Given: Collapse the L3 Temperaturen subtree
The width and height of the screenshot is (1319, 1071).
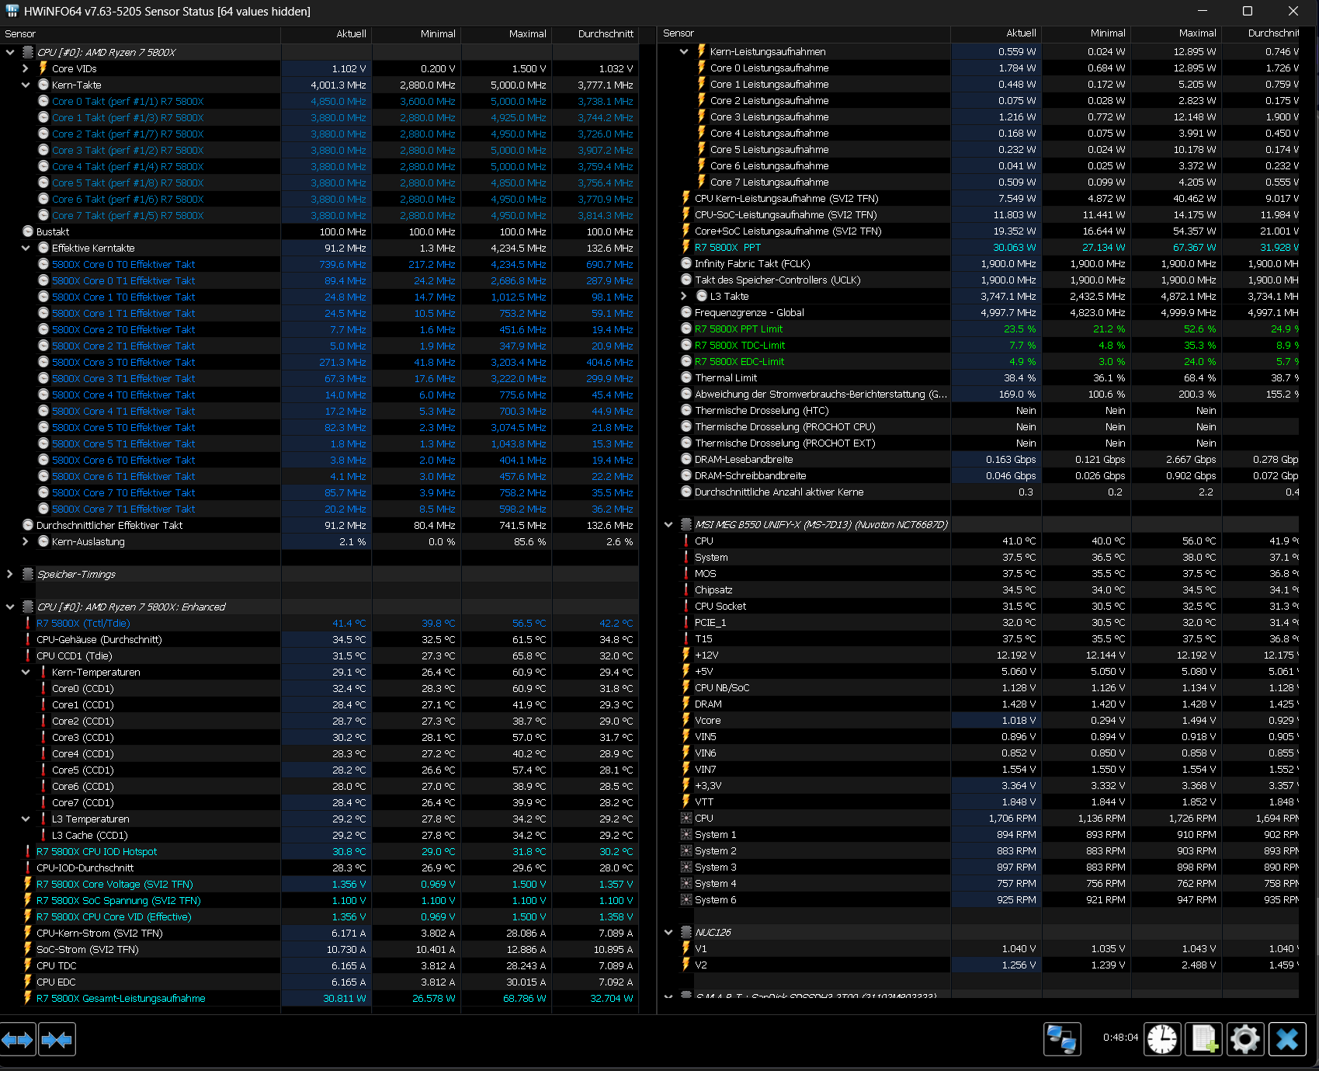Looking at the screenshot, I should coord(26,819).
